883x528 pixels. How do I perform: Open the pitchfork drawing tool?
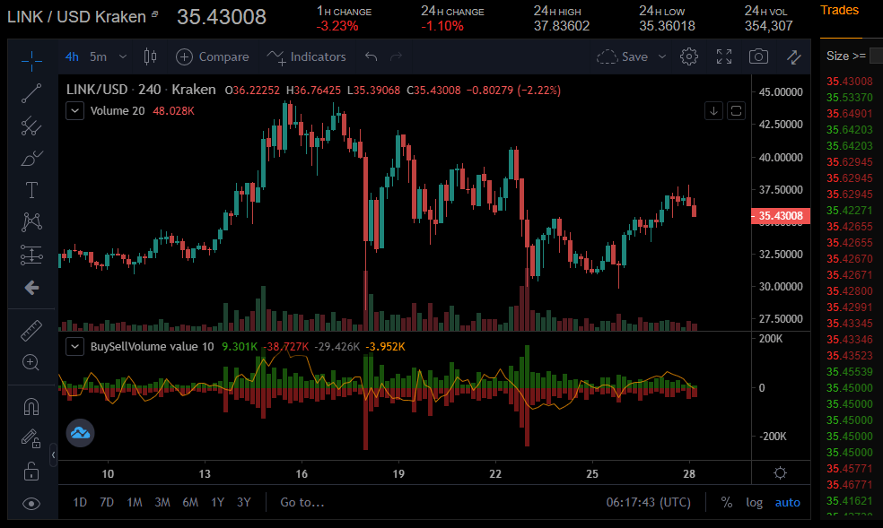tap(31, 126)
